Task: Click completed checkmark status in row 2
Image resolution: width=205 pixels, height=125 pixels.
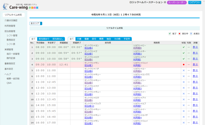Action: [184, 53]
